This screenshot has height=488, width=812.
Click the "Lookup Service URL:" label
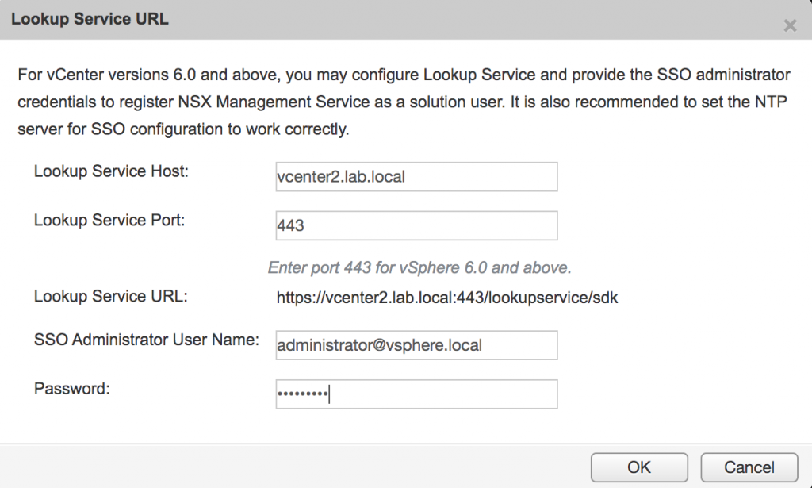click(111, 296)
